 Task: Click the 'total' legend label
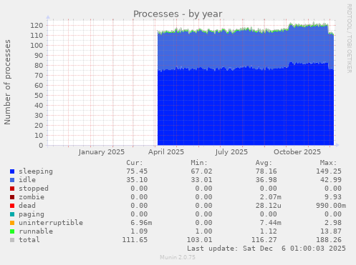pos(29,240)
